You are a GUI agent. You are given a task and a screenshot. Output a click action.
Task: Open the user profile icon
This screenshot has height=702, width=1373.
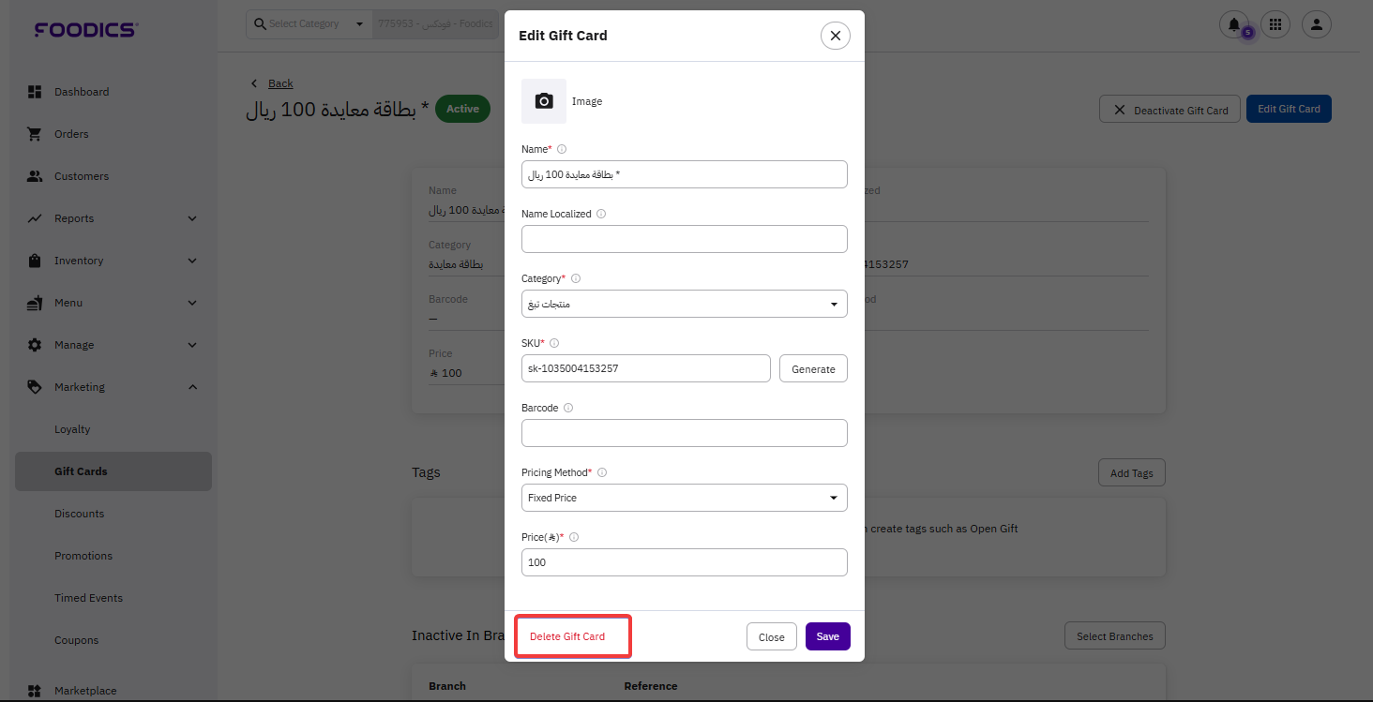click(x=1316, y=24)
